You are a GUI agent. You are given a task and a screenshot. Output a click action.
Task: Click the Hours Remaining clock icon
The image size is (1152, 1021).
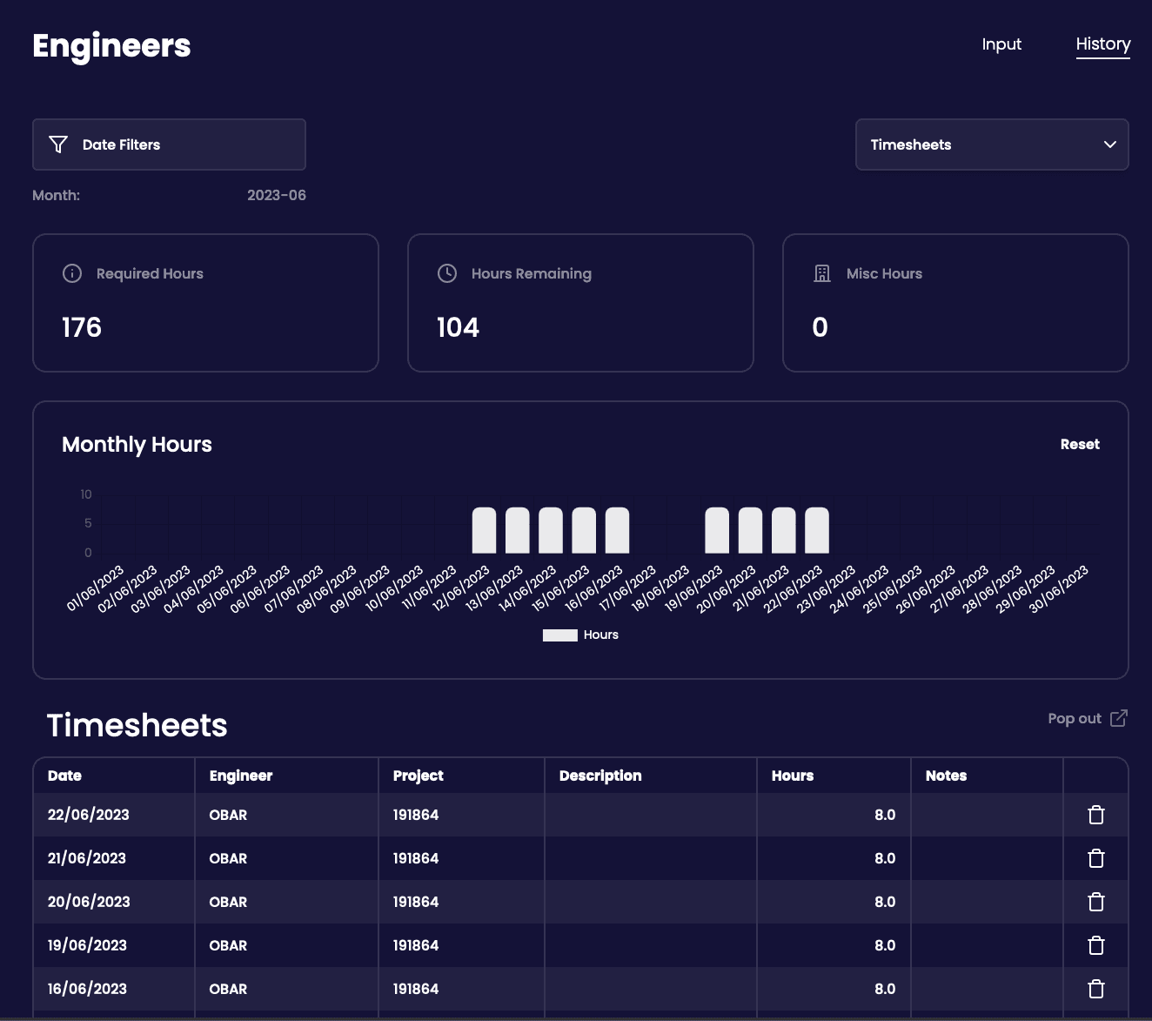pyautogui.click(x=447, y=273)
